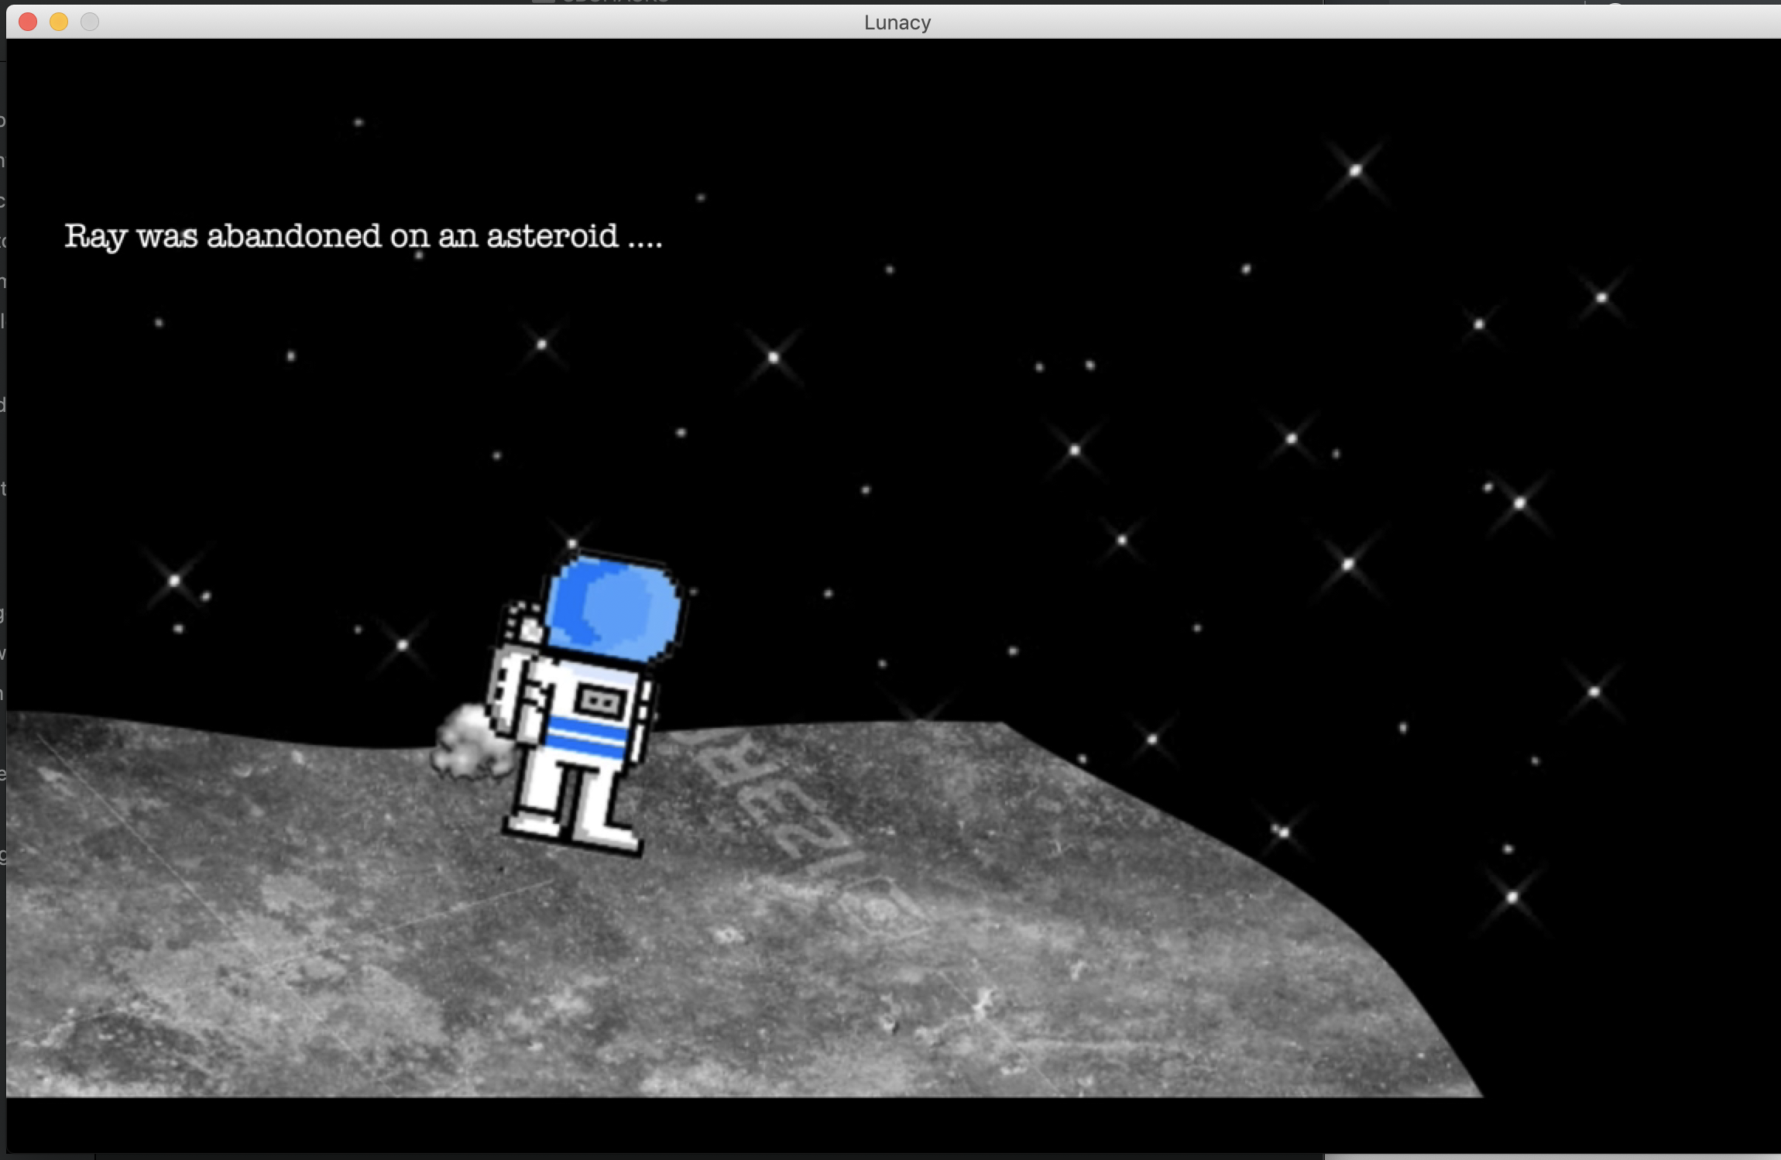Click the star directly above astronaut's helmet
Screen dimensions: 1781x1160
click(x=572, y=544)
